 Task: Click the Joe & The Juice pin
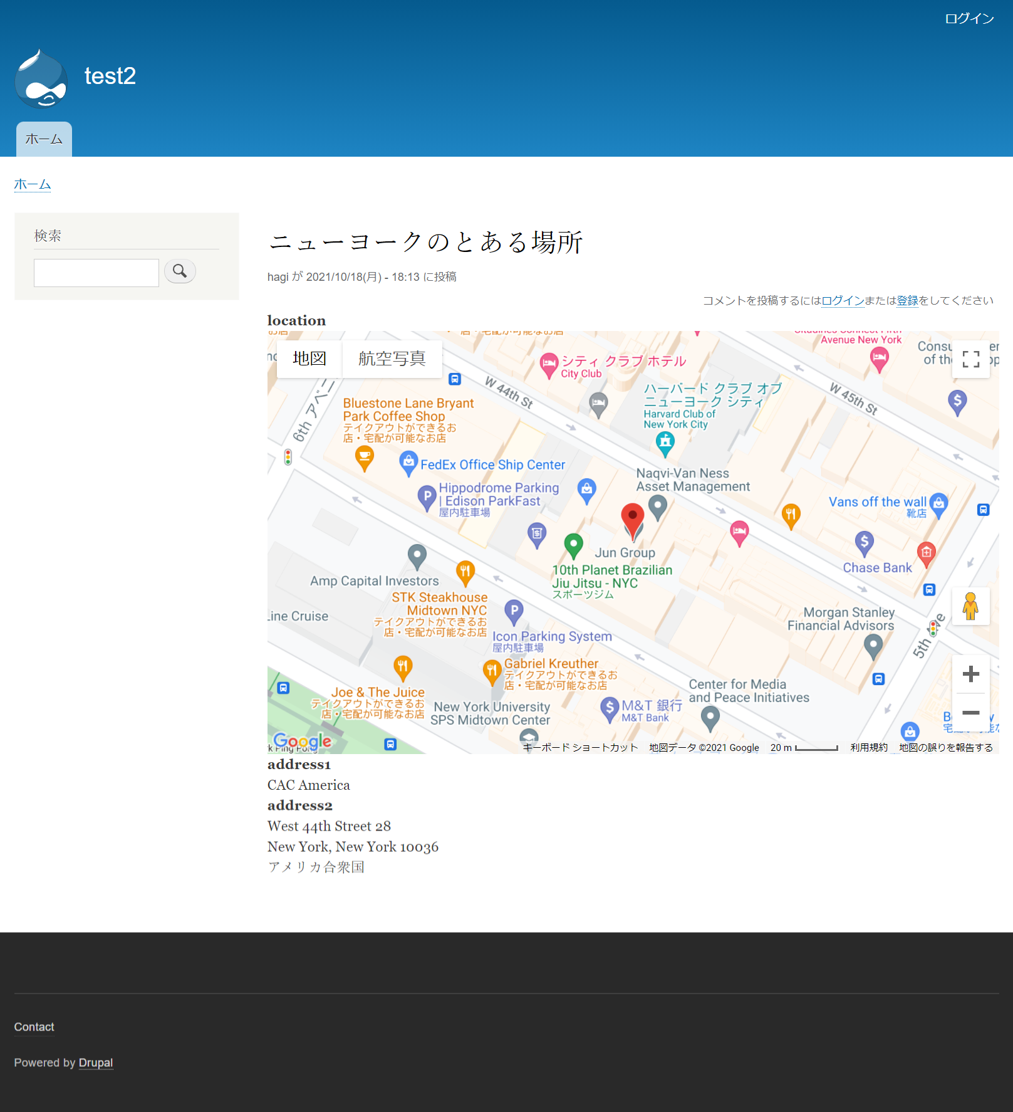403,668
